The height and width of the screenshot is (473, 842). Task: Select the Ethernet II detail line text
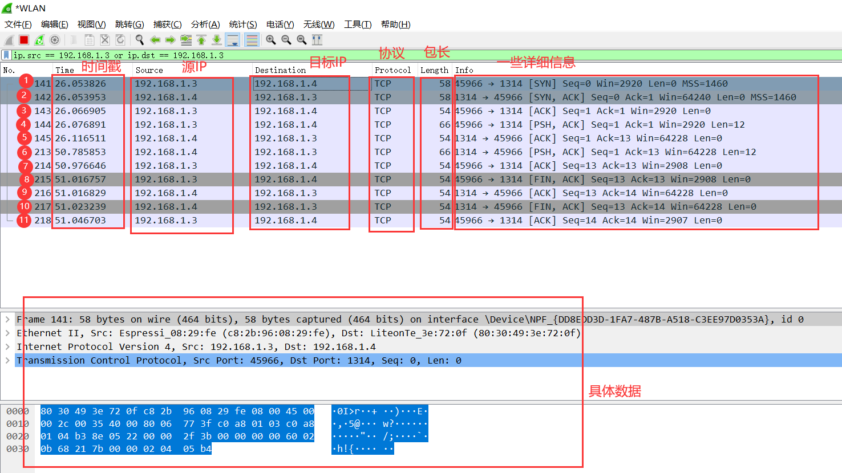pos(298,333)
